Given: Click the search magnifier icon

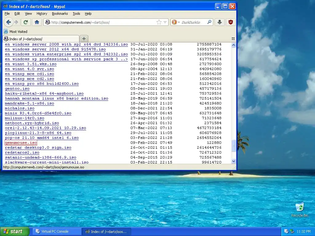Looking at the screenshot, I should 209,22.
